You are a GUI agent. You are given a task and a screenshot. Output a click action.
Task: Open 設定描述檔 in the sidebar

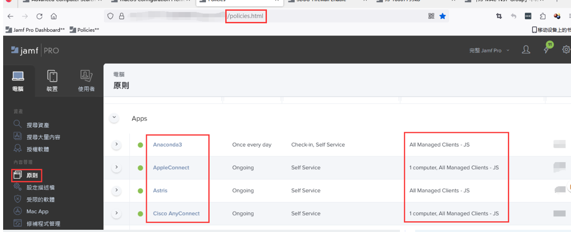coord(40,188)
